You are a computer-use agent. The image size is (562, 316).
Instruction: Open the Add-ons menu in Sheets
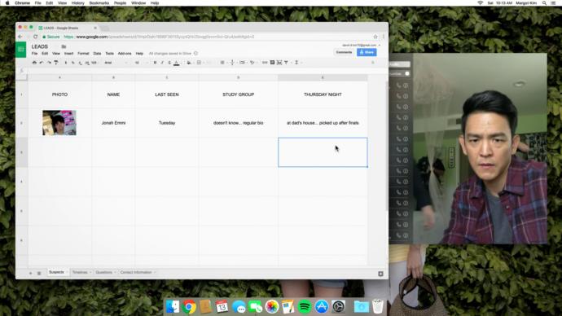[x=125, y=54]
